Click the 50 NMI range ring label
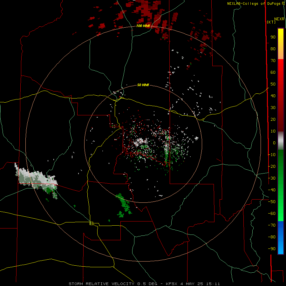This screenshot has width=286, height=286. [143, 85]
